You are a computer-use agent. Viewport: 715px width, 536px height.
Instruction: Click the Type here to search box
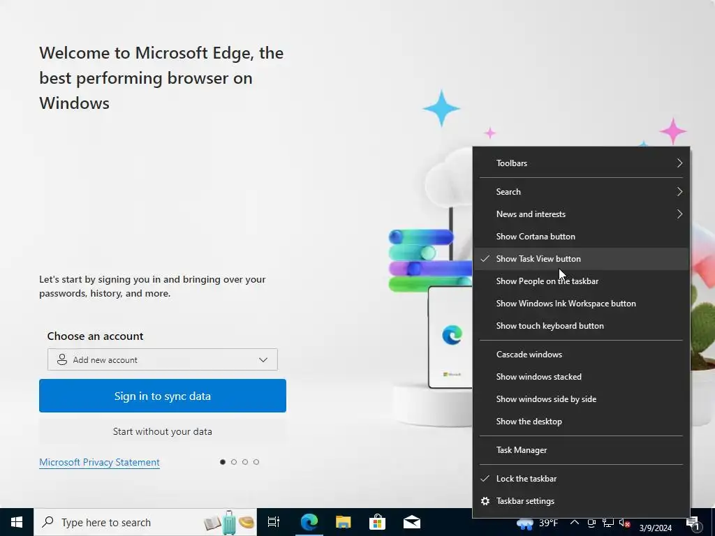click(145, 522)
